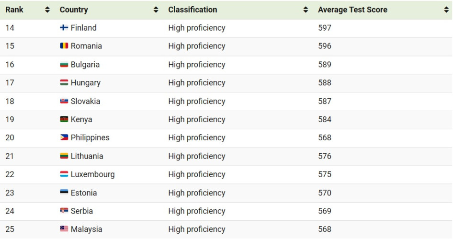Click the Malaysia flag icon
Screen dimensions: 453x239
click(64, 229)
